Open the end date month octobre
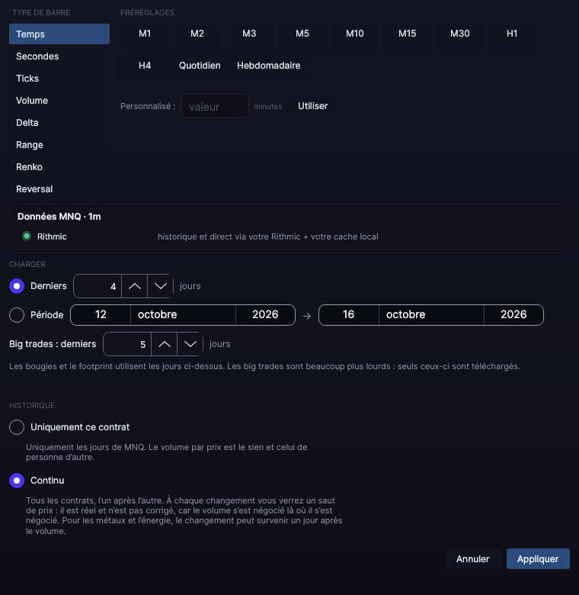 click(x=431, y=314)
